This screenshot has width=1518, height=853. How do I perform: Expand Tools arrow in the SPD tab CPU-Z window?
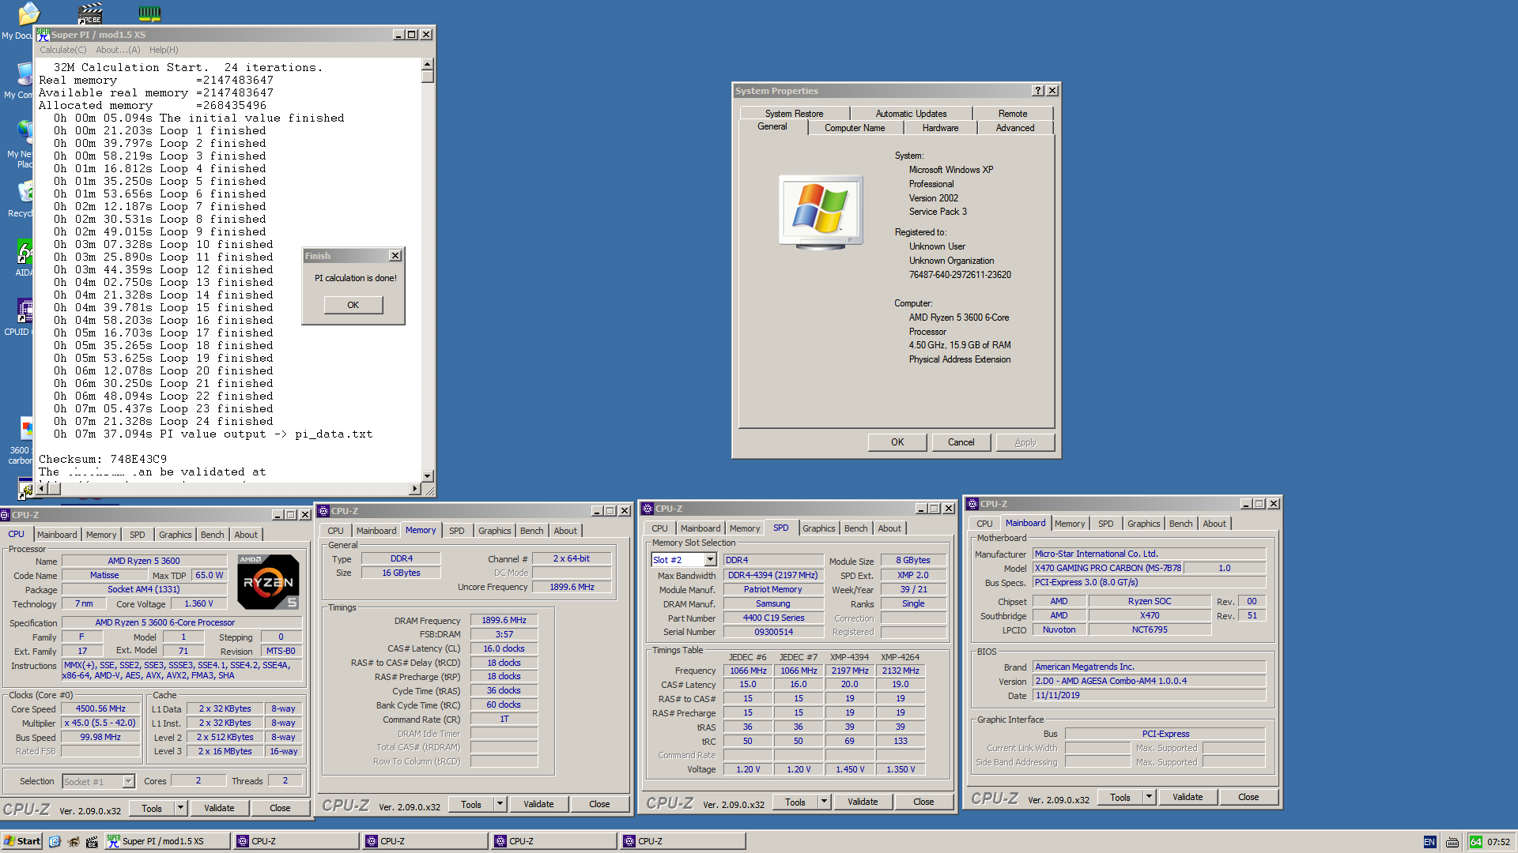point(824,802)
